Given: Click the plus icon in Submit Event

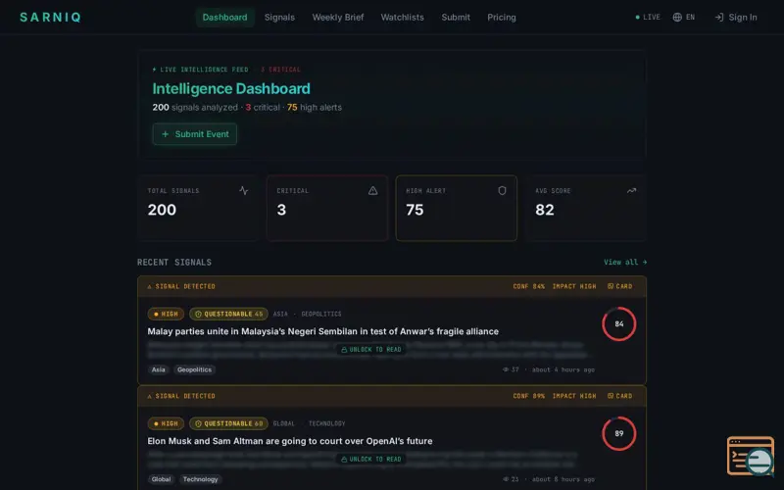Looking at the screenshot, I should (x=165, y=134).
